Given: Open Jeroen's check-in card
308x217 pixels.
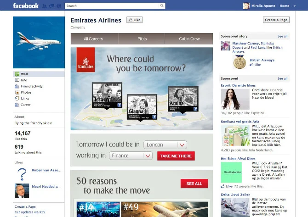Looking at the screenshot, I should [x=107, y=95].
